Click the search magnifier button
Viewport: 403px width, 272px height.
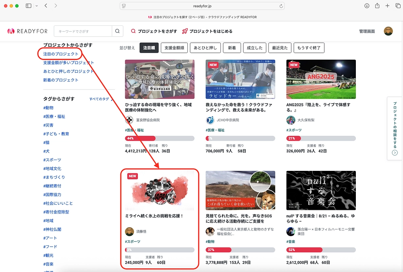(117, 31)
